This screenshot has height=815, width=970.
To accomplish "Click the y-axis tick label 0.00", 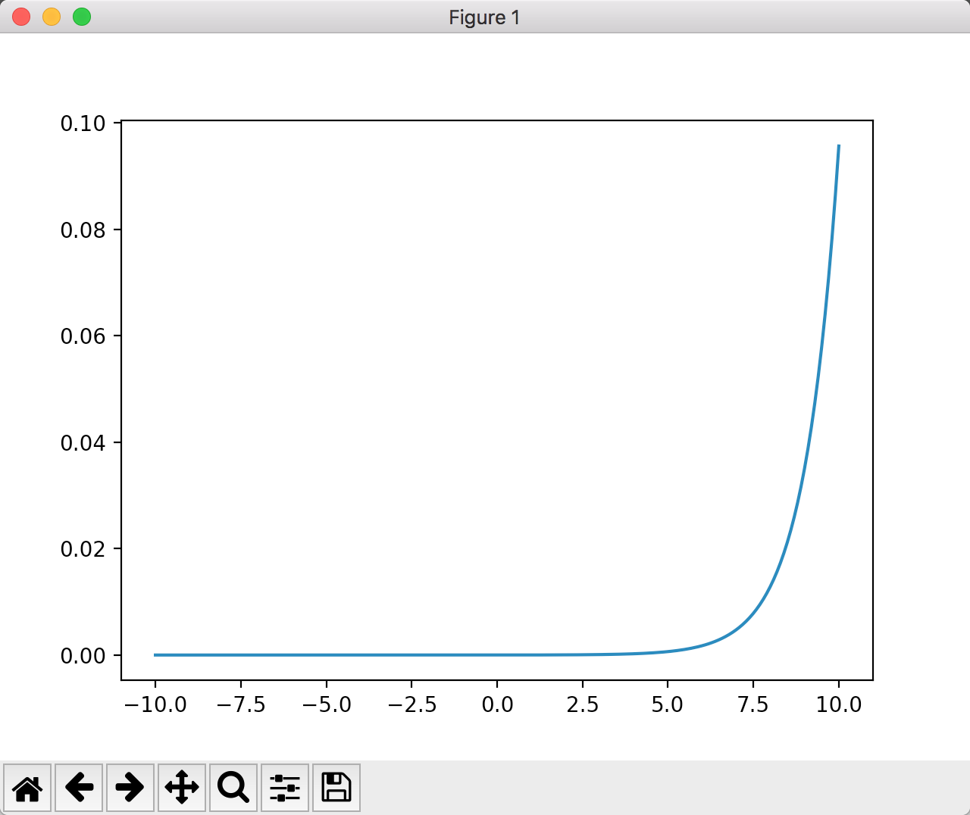I will click(84, 656).
